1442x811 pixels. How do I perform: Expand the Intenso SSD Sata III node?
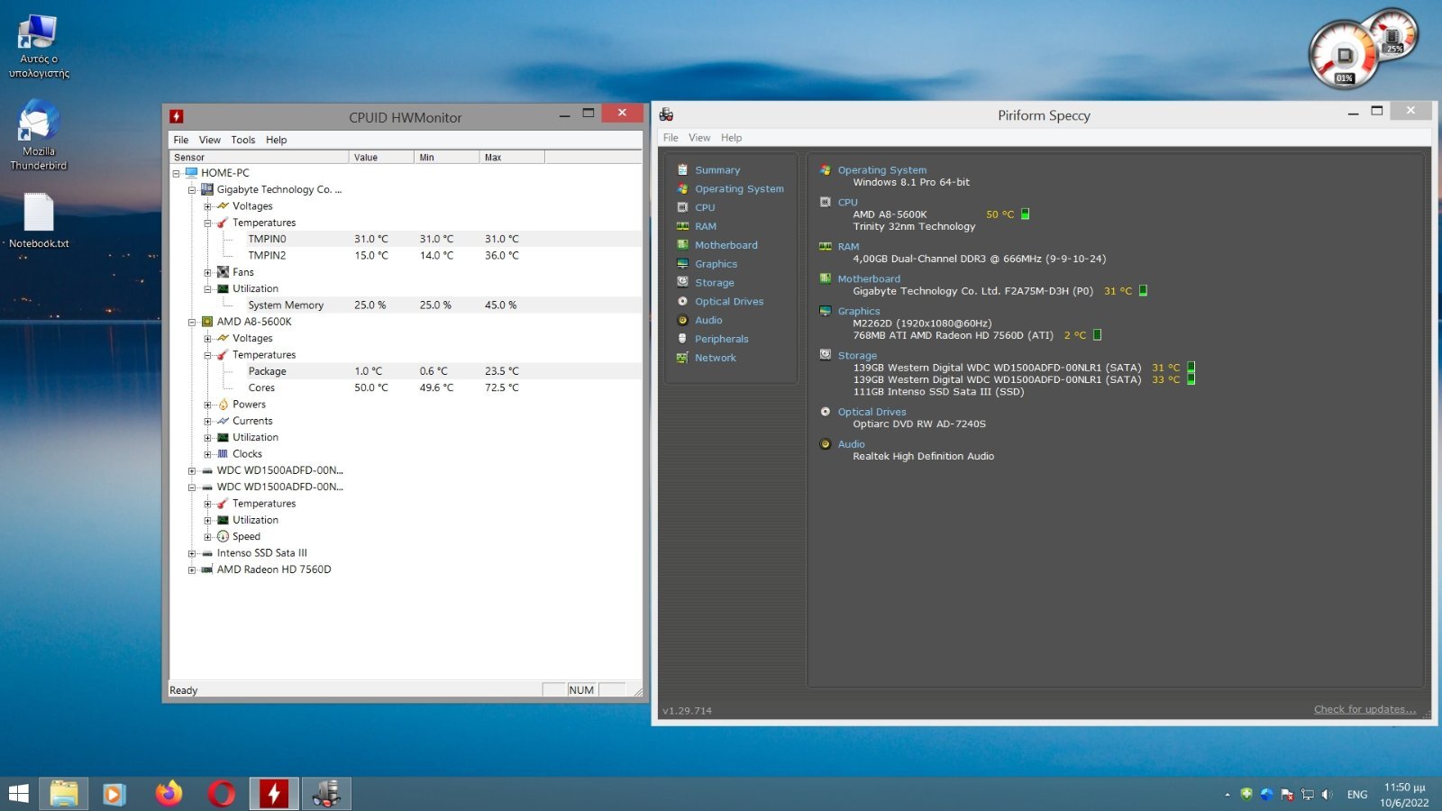point(192,553)
